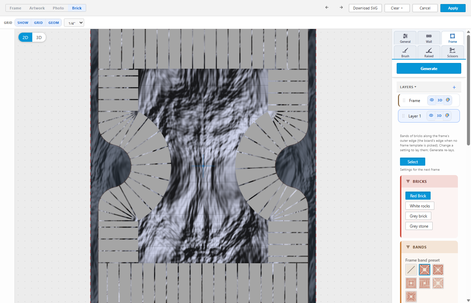Select the Raised tool
Viewport: 471px width, 303px height.
(429, 53)
